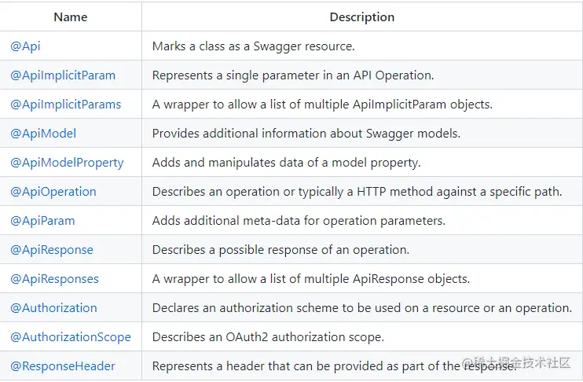This screenshot has height=382, width=583.
Task: Open the @ApiImplicitParams link
Action: tap(66, 105)
